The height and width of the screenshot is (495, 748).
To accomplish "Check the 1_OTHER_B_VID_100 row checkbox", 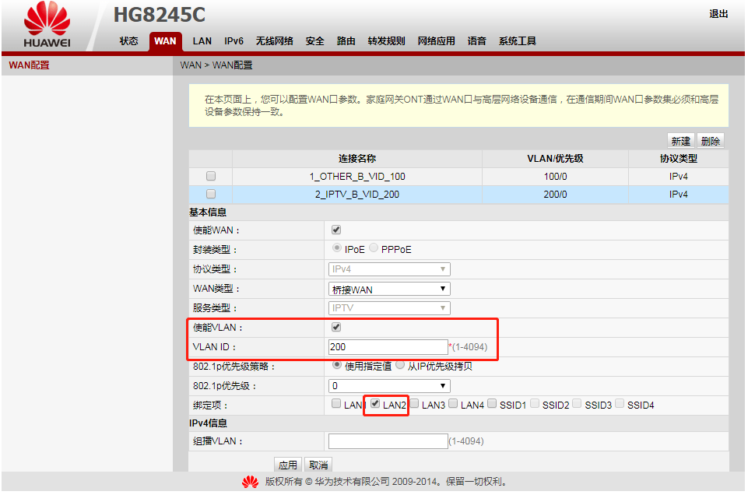I will pyautogui.click(x=210, y=177).
